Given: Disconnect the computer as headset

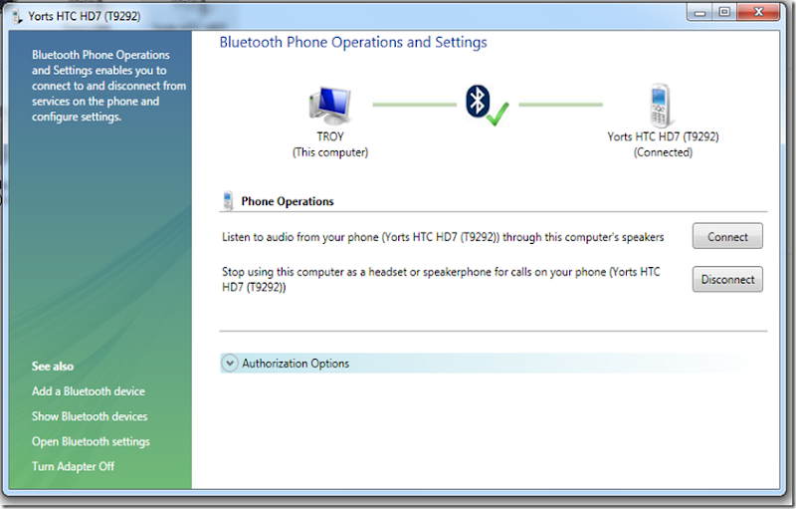Looking at the screenshot, I should click(727, 279).
